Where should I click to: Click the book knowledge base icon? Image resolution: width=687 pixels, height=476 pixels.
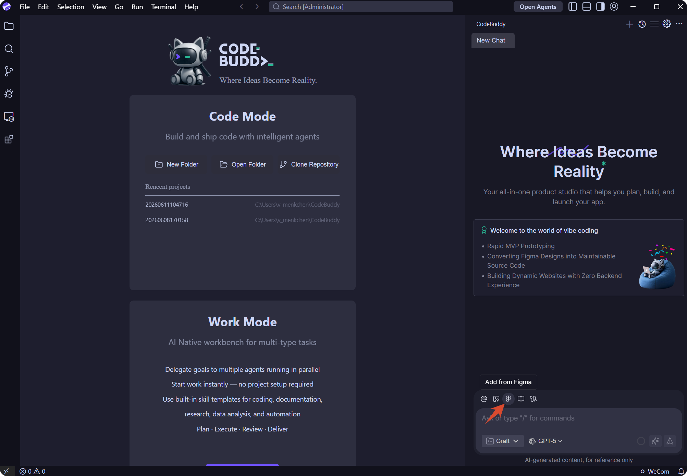tap(521, 399)
